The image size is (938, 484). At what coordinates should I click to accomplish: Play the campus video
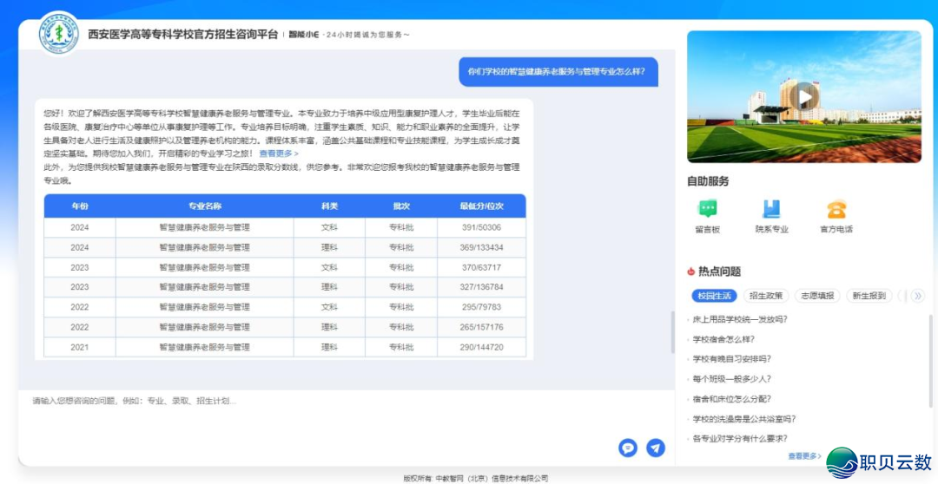(x=804, y=95)
